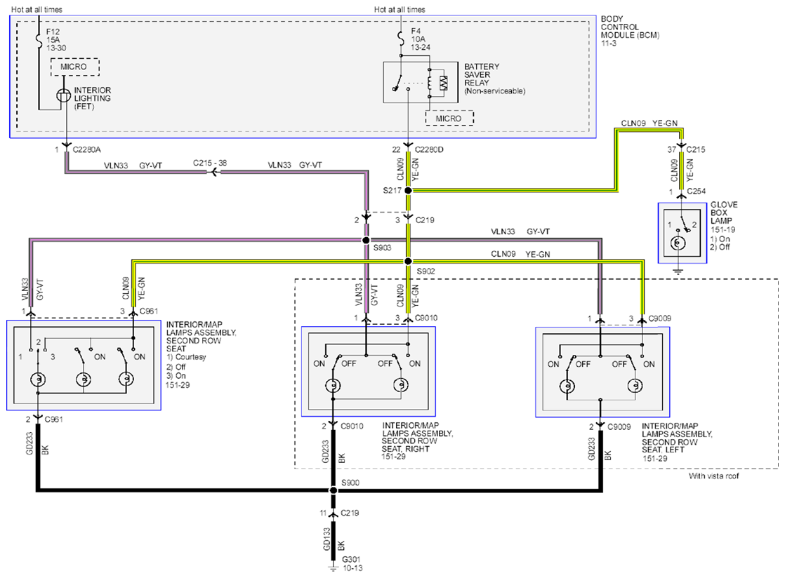Click the C219 label at pin 11
This screenshot has height=578, width=785.
point(350,513)
